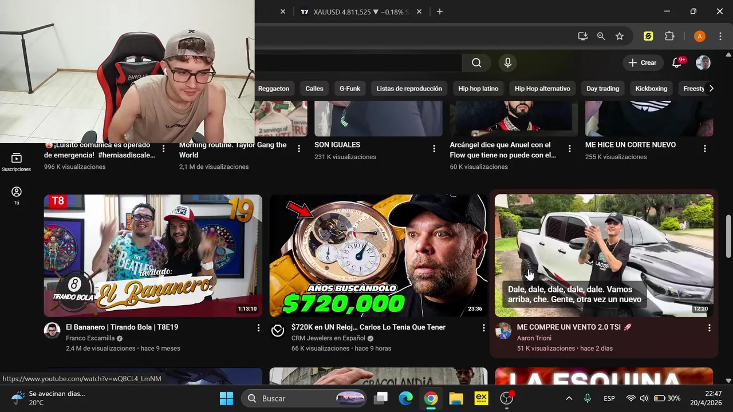
Task: Launch Microsoft Edge from taskbar
Action: pos(405,398)
